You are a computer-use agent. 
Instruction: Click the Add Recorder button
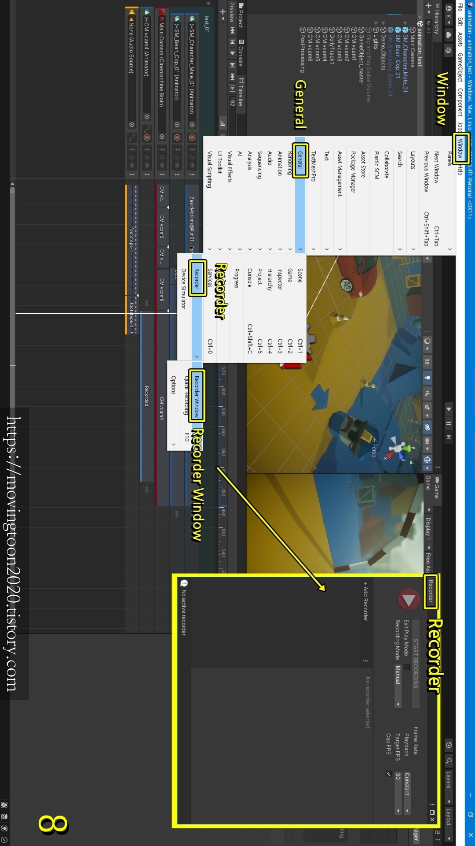[x=365, y=601]
